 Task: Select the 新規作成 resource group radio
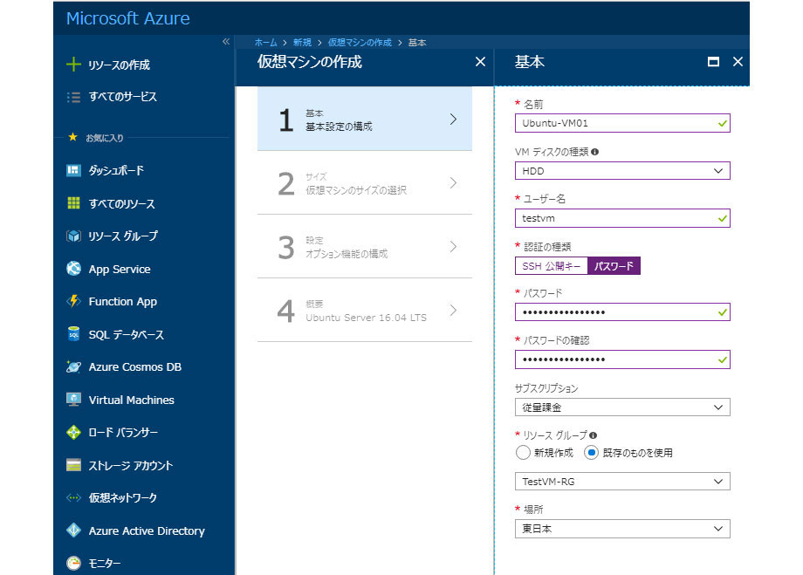[x=523, y=453]
